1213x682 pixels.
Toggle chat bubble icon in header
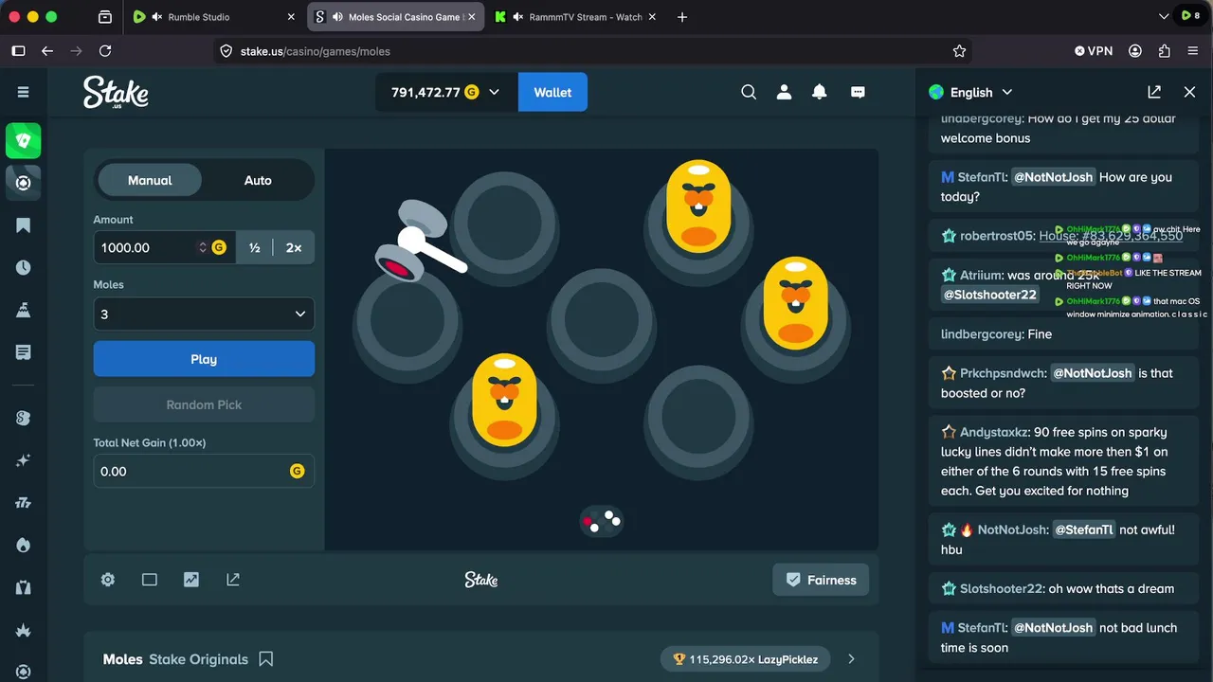[x=858, y=92]
